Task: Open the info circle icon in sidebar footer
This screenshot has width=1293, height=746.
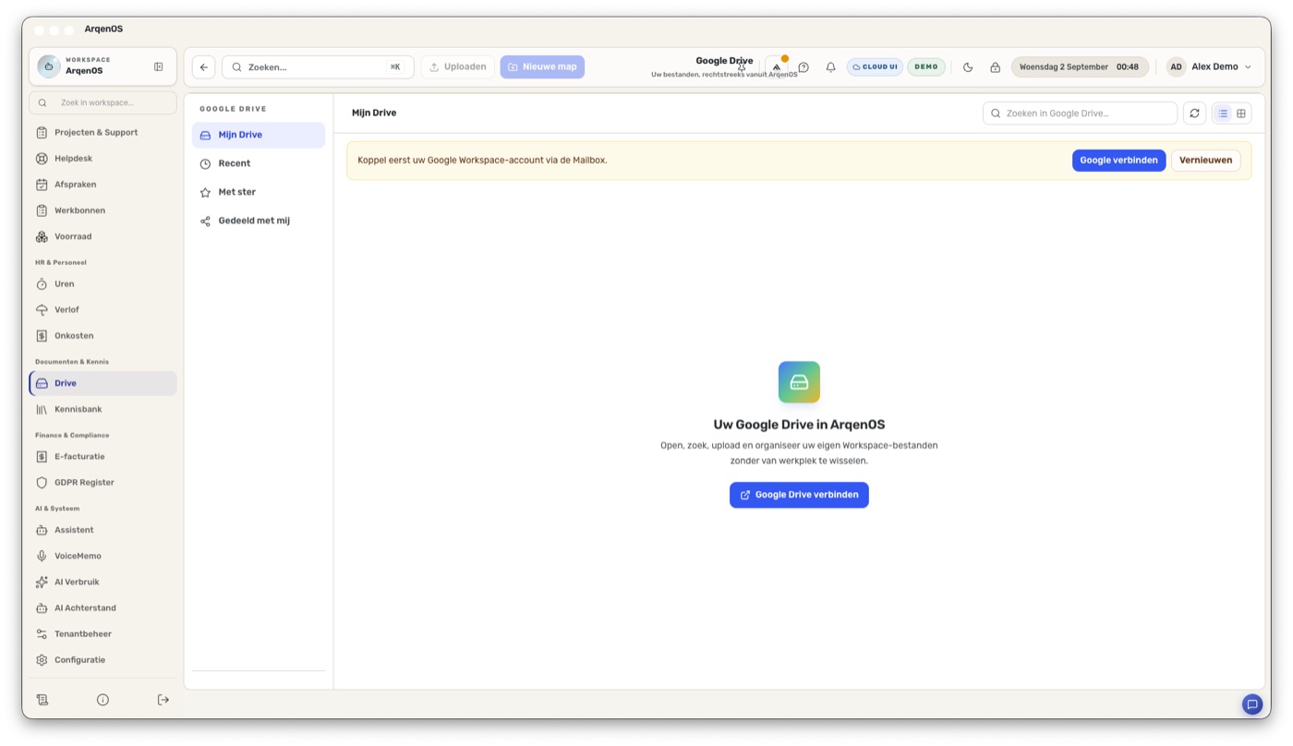Action: [x=103, y=700]
